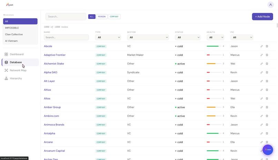Open the Adaptive Frontier node link

pyautogui.click(x=54, y=55)
